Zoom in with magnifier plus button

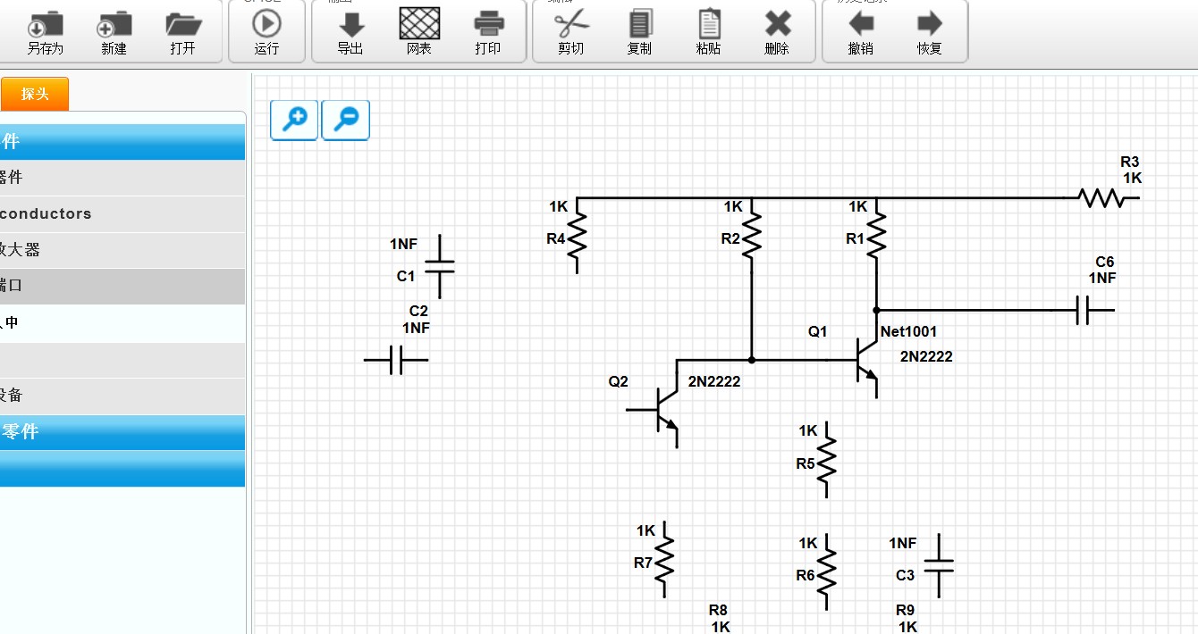294,120
